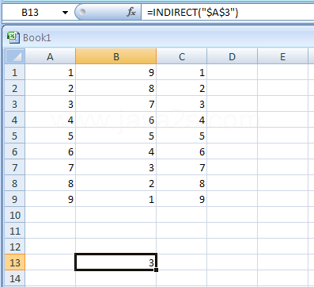Click the fill handle of cell B13

point(157,270)
